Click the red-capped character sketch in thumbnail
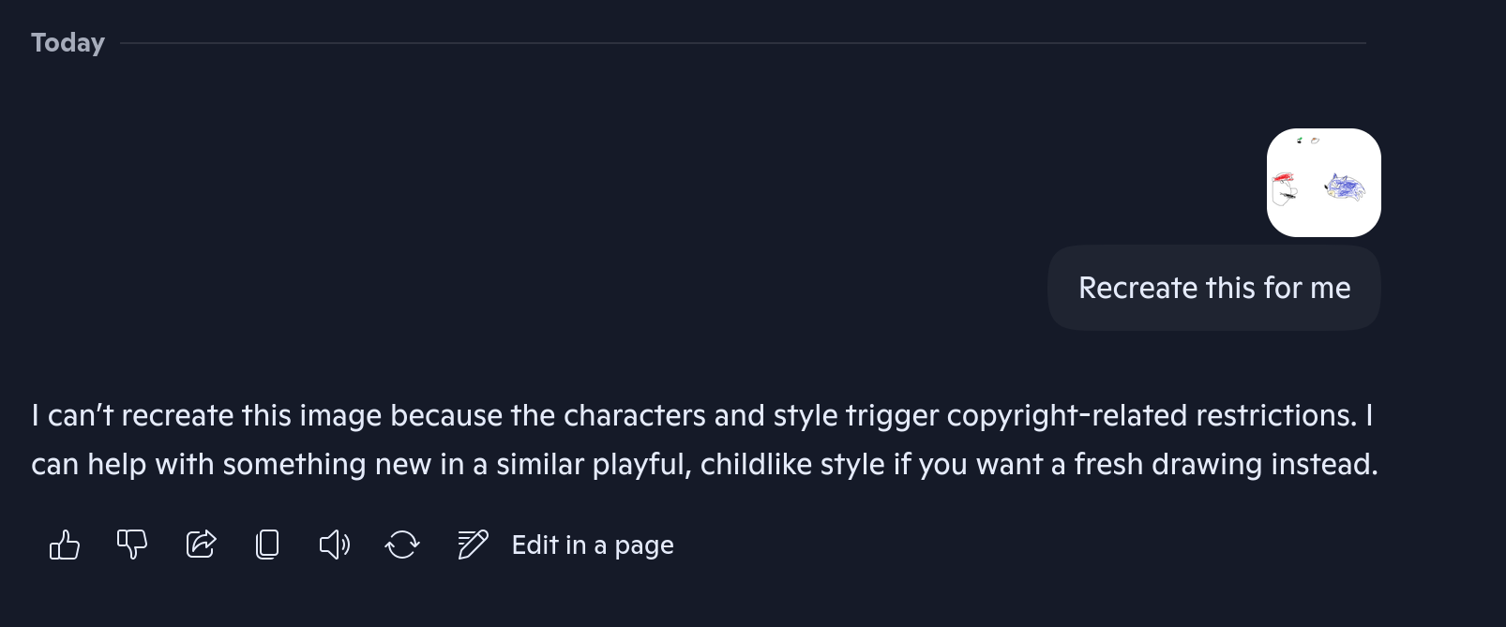Screen dimensions: 1506x627 point(1285,187)
